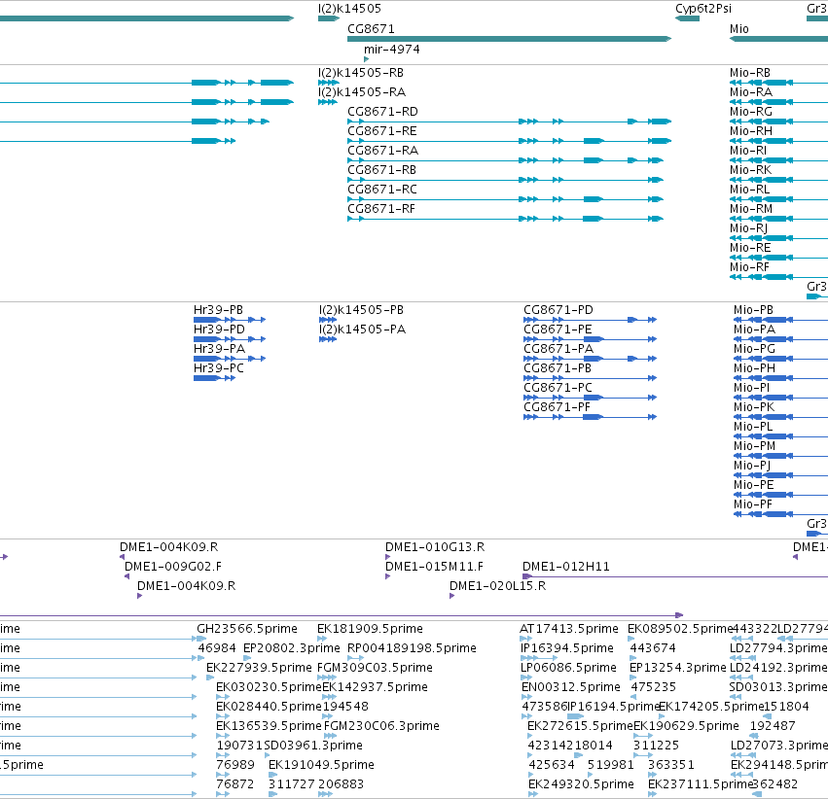828x799 pixels.
Task: Select the CG8671-RA transcript
Action: pos(505,160)
